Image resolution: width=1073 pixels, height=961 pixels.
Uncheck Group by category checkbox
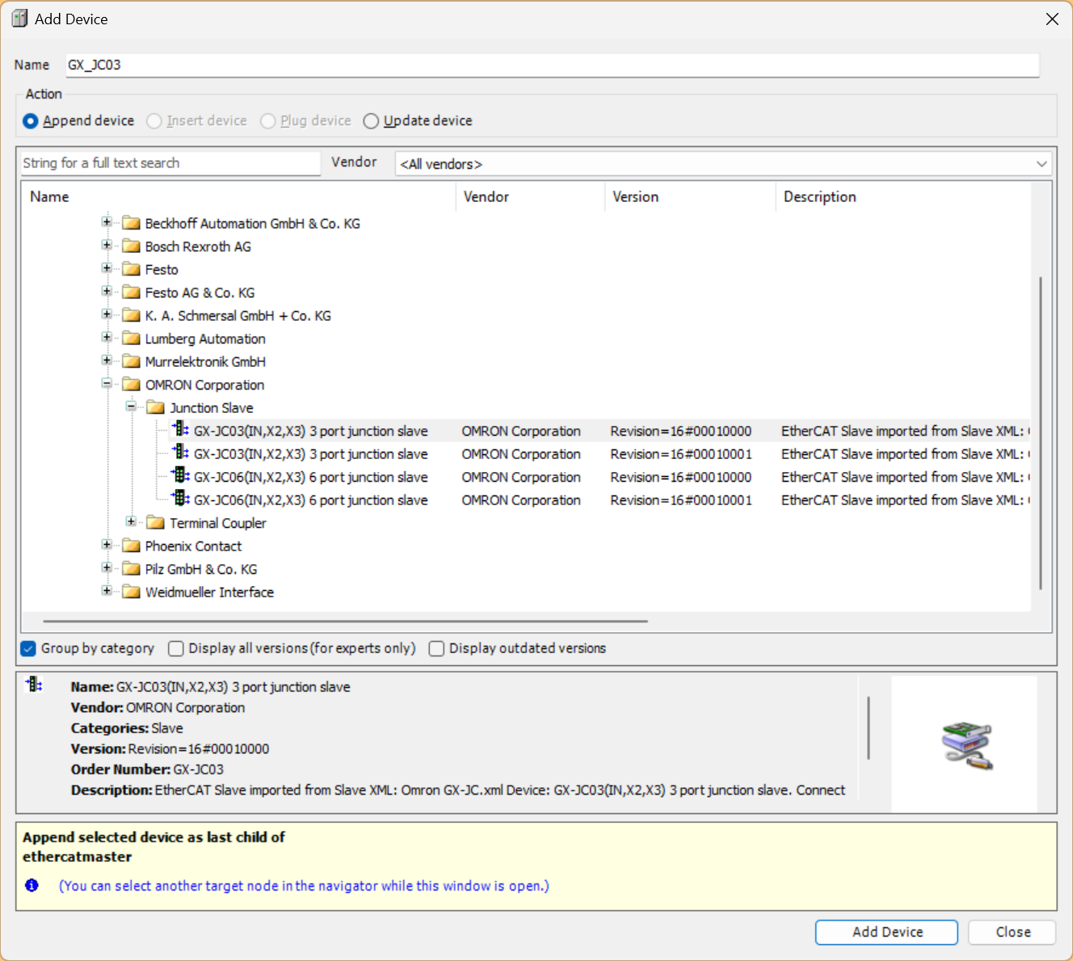point(28,648)
